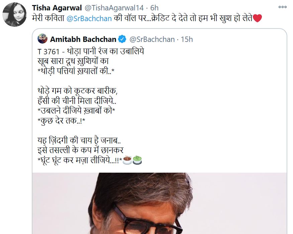Click the @SrBachchan handle in quoted tweet header
This screenshot has height=234, width=293.
(x=152, y=40)
